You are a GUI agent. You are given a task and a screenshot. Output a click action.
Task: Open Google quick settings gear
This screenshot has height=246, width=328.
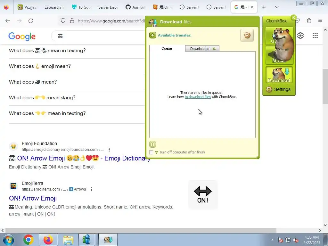(300, 36)
